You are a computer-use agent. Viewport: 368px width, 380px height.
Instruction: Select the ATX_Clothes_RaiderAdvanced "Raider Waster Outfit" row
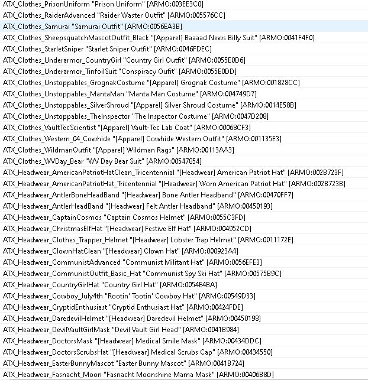pyautogui.click(x=184, y=15)
